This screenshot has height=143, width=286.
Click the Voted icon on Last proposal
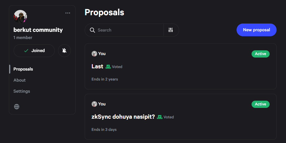tap(108, 67)
